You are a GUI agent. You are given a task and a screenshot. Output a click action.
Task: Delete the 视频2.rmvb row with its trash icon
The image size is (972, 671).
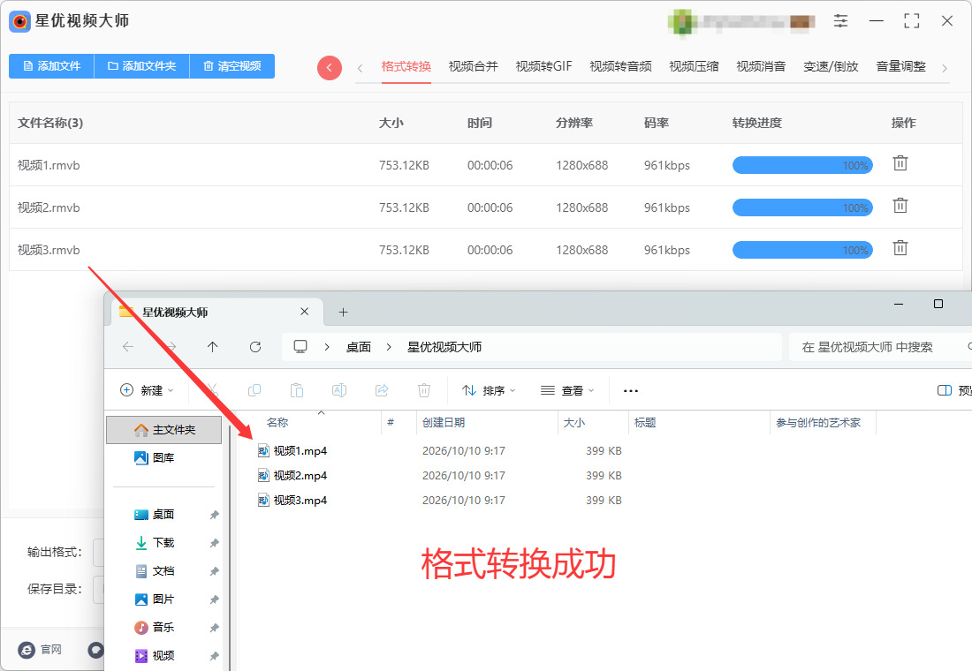(x=900, y=206)
